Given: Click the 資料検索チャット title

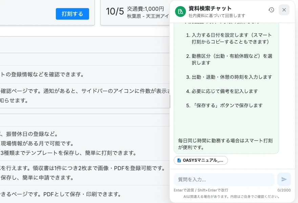Looking at the screenshot, I should point(210,8).
